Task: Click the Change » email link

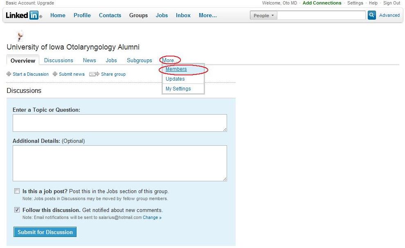Action: pos(152,218)
